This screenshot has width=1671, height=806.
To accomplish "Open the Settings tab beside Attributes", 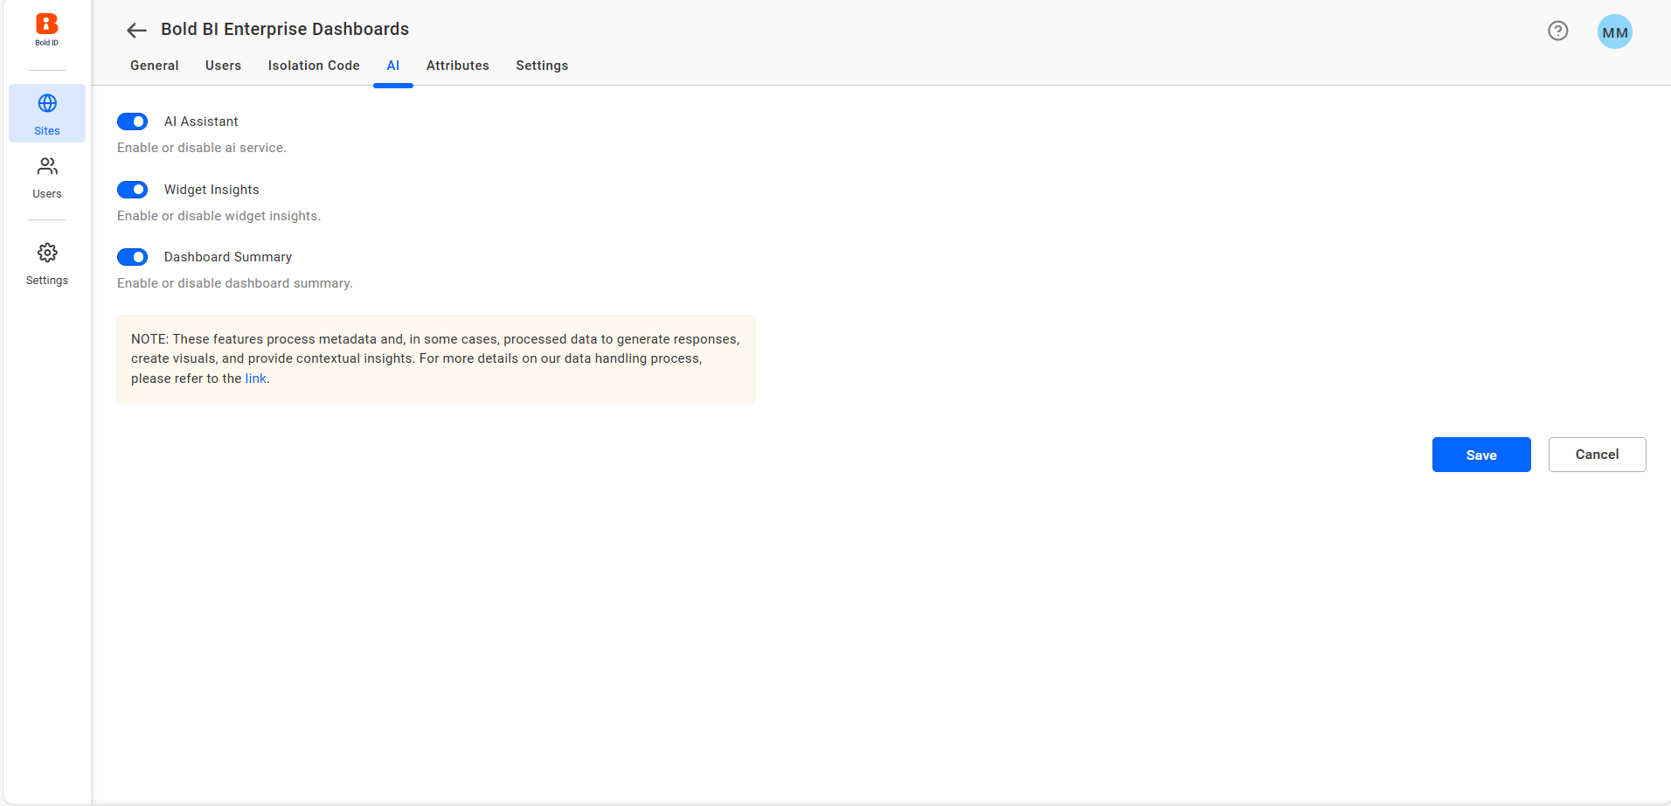I will click(x=542, y=66).
